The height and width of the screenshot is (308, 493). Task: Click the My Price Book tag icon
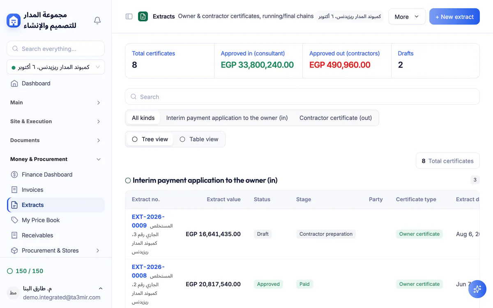(14, 220)
